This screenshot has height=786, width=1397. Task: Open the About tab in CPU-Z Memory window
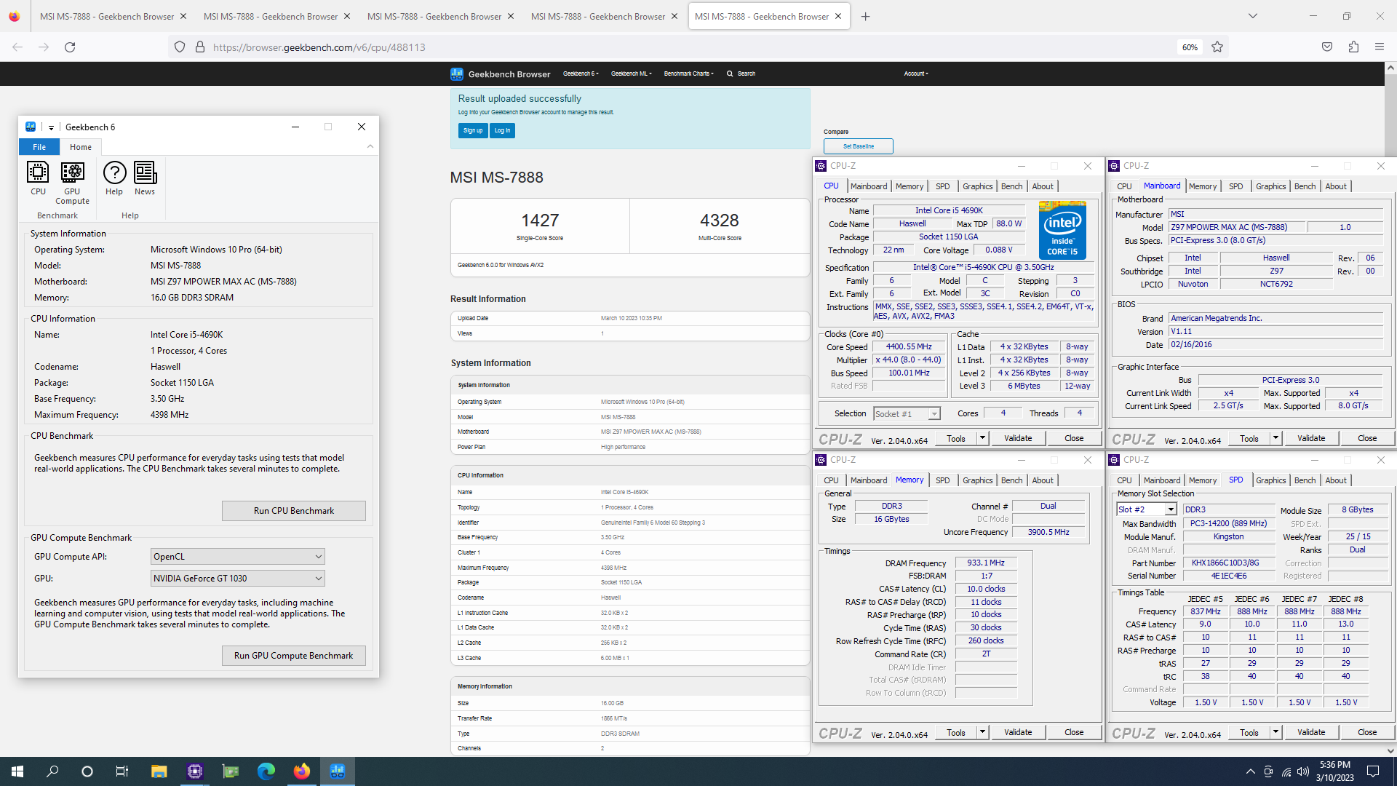tap(1043, 480)
